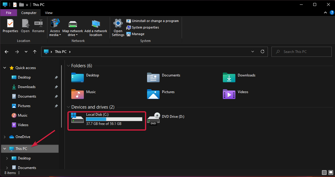The image size is (335, 177).
Task: Click the Search This PC field
Action: tap(302, 52)
